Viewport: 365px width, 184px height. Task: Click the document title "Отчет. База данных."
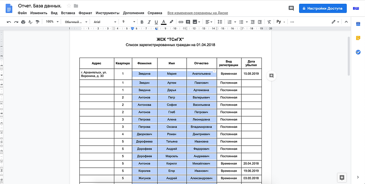pos(40,6)
